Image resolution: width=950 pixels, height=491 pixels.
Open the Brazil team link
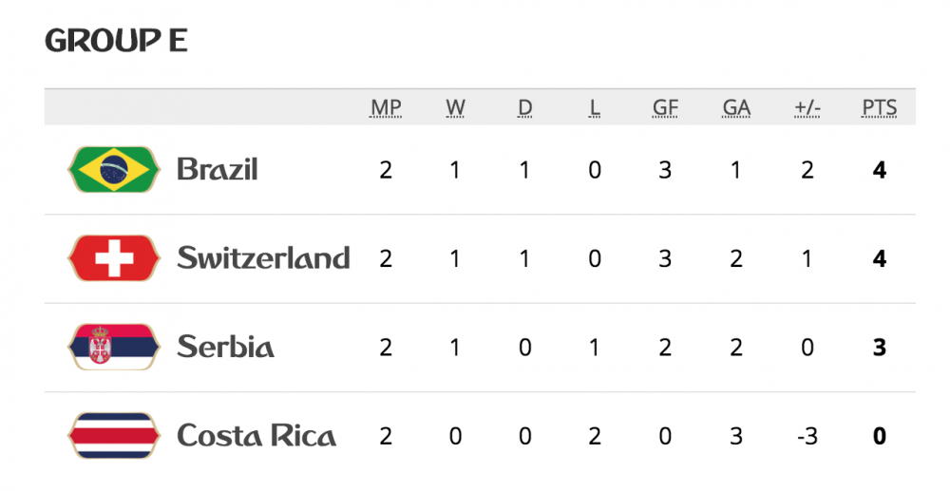(218, 170)
